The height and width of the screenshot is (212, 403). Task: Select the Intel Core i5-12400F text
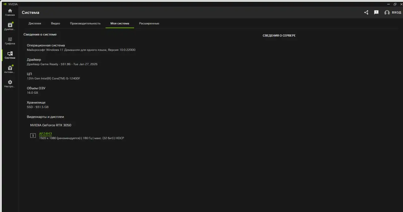coord(54,78)
